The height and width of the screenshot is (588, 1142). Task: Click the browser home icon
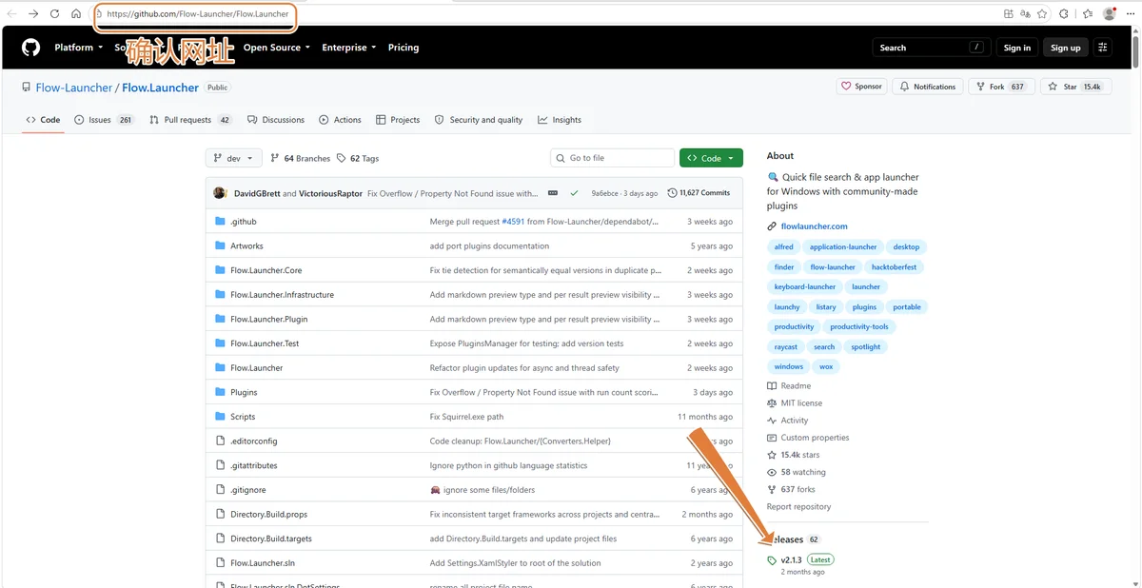tap(76, 14)
